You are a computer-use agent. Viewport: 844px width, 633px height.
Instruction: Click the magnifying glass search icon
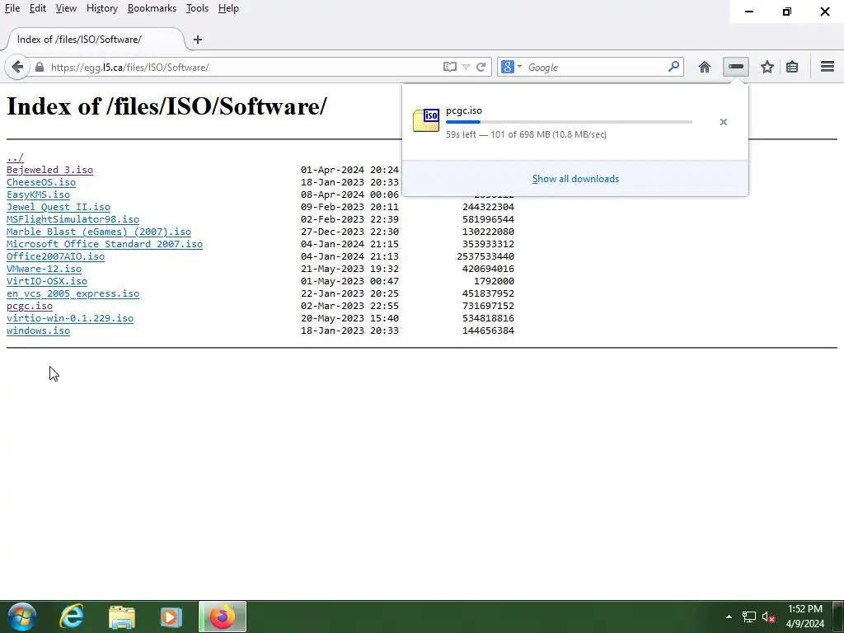click(x=673, y=67)
